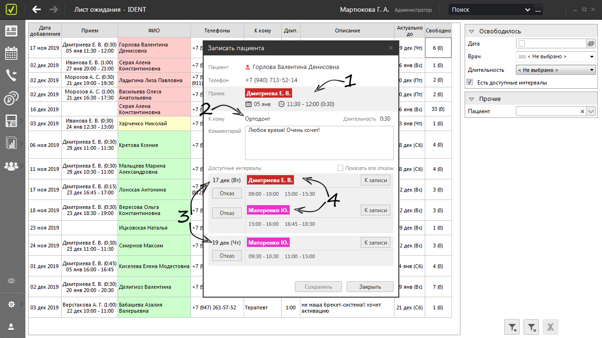Screen dimensions: 602x338
Task: Export list to Excel icon
Action: pyautogui.click(x=550, y=327)
